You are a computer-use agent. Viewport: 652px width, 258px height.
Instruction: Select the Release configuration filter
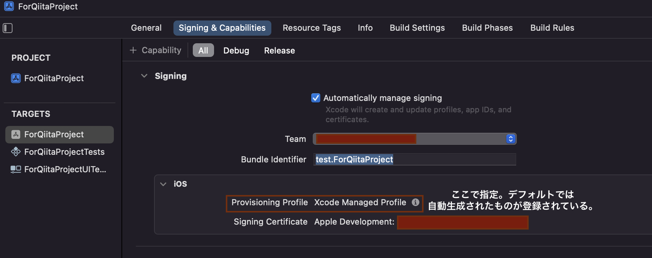279,50
